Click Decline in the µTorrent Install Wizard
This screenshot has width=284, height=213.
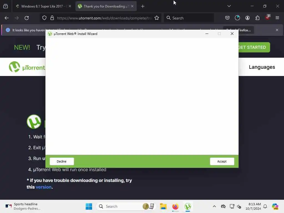(x=62, y=161)
